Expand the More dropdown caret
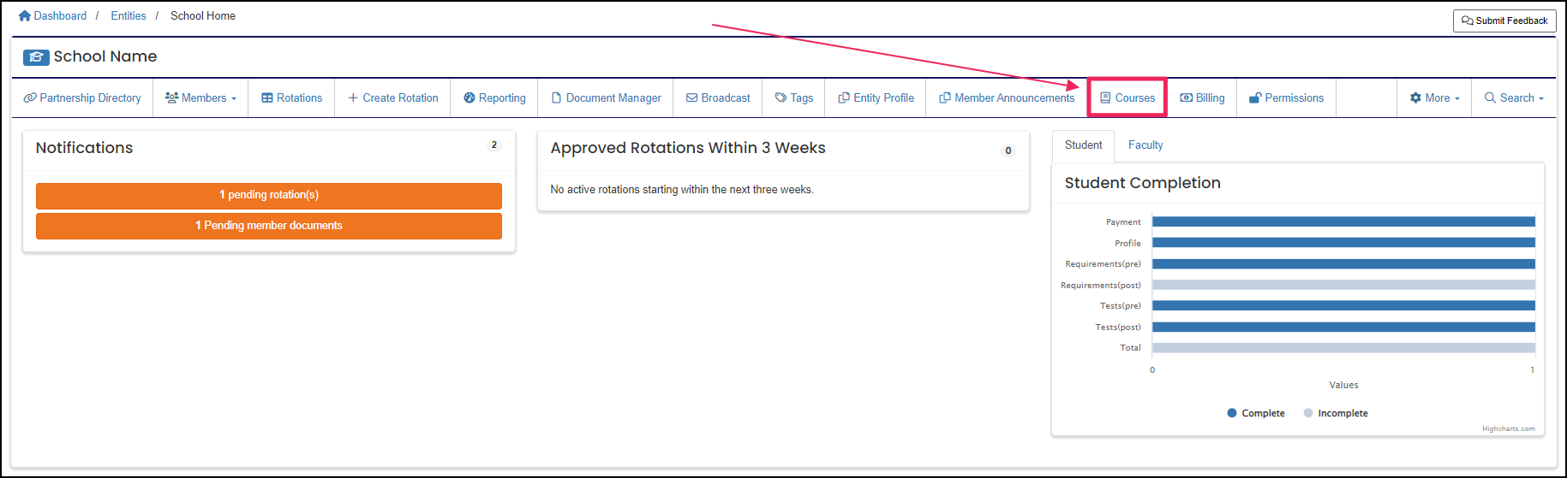The height and width of the screenshot is (478, 1567). point(1456,99)
